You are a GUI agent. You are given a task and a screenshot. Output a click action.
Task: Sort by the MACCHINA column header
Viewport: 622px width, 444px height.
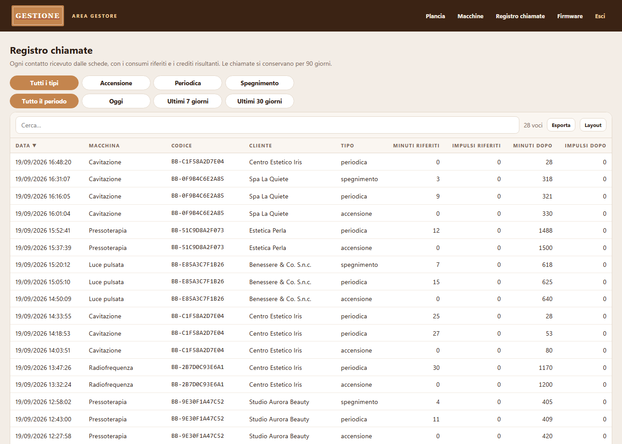pyautogui.click(x=104, y=146)
